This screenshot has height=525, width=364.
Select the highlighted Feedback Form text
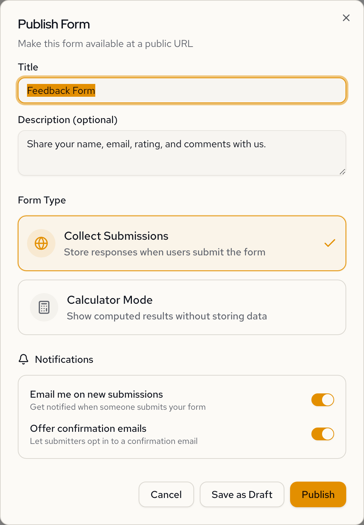coord(61,90)
